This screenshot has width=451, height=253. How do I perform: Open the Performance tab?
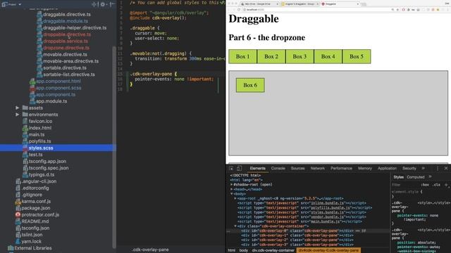(x=341, y=169)
